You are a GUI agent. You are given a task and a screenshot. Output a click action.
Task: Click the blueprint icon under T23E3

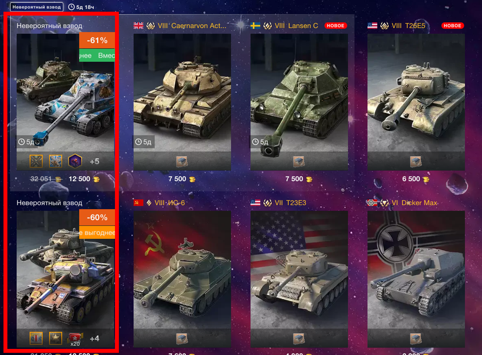click(x=299, y=339)
